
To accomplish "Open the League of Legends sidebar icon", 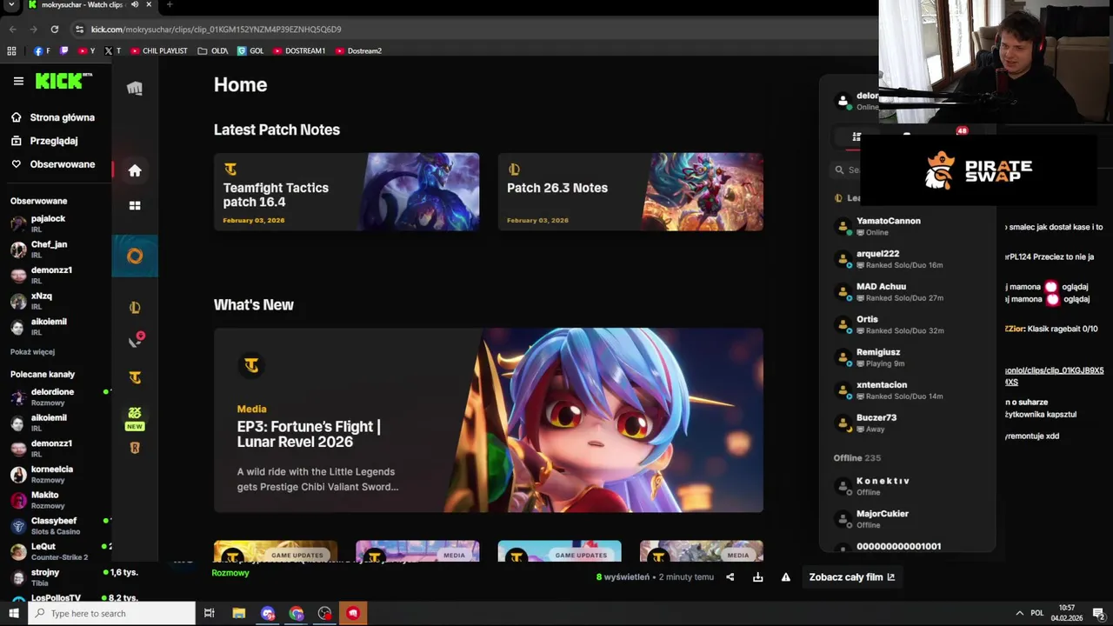I will tap(135, 308).
